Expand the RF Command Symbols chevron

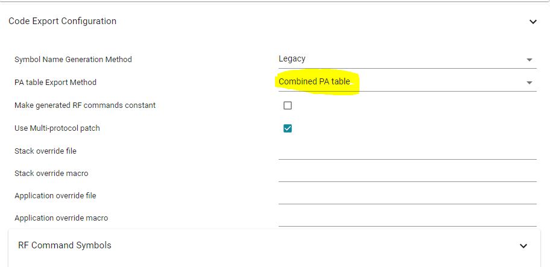[x=523, y=246]
